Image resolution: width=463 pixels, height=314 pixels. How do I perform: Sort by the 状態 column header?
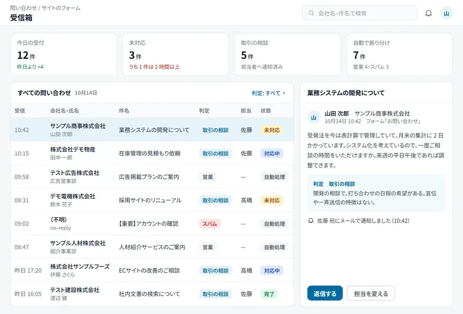266,111
